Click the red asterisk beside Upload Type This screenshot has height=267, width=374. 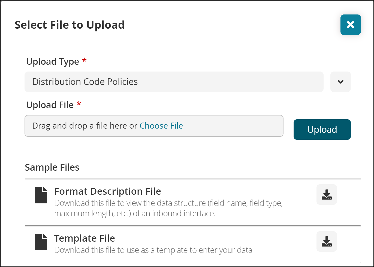coord(84,60)
